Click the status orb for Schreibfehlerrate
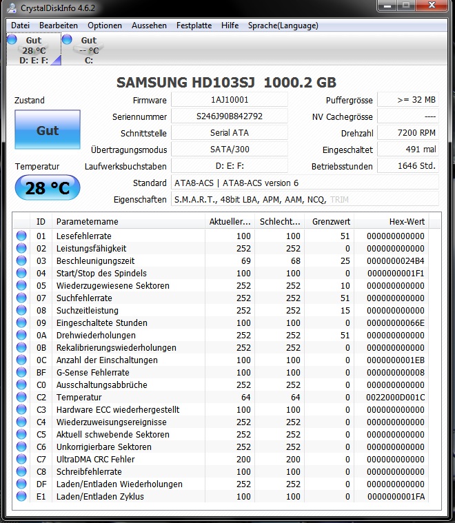 click(x=21, y=471)
